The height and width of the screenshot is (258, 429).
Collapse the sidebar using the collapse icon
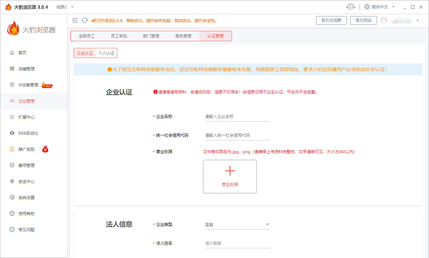pyautogui.click(x=75, y=20)
